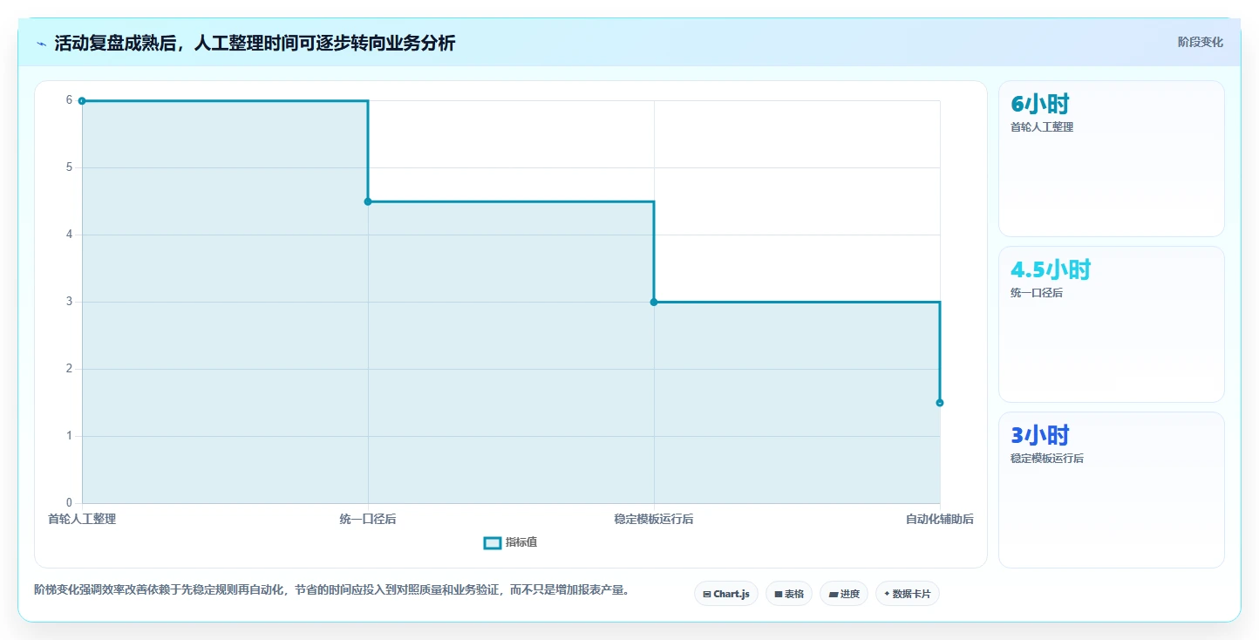Click the 6小时 value text
The image size is (1259, 640).
(x=1040, y=104)
